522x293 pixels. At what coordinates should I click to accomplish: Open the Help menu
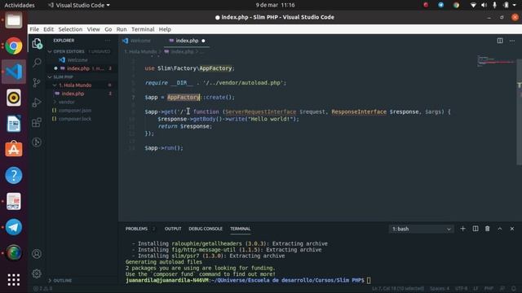165,29
